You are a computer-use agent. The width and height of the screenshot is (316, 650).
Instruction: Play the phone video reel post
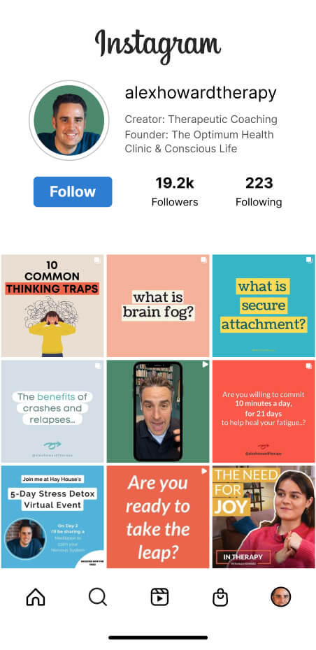pyautogui.click(x=158, y=411)
